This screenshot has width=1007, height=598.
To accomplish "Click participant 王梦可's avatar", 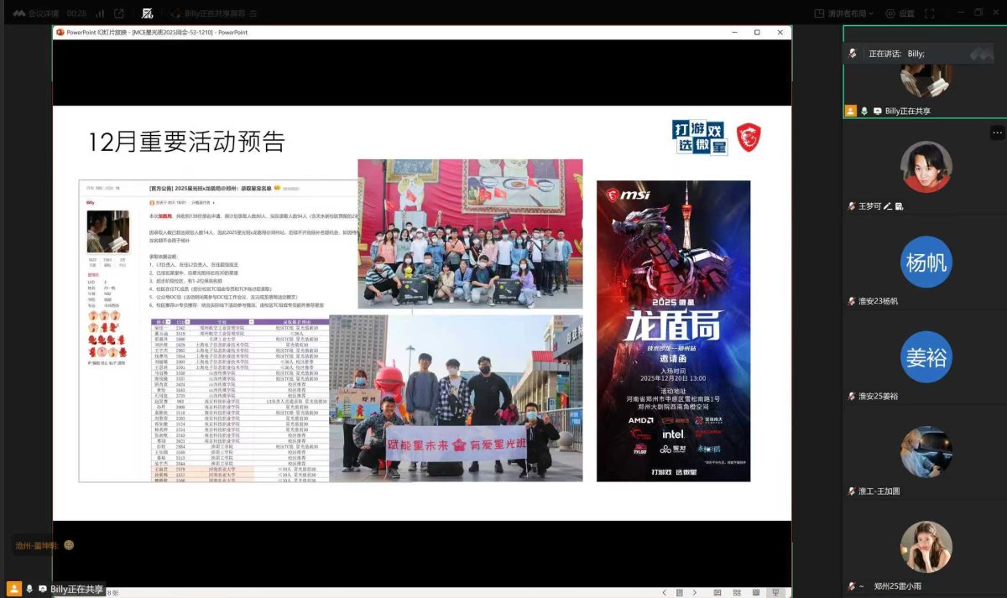I will point(926,167).
